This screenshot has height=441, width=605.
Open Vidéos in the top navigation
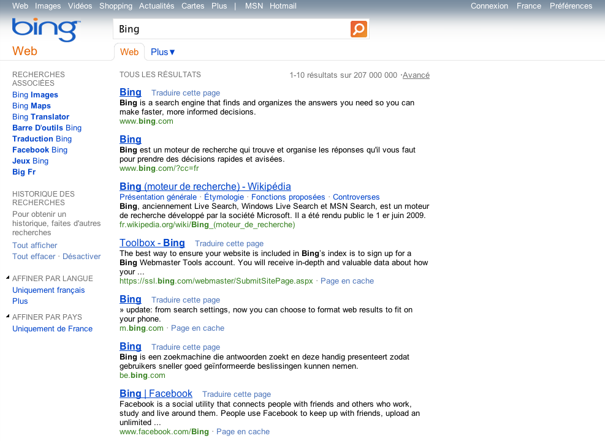(80, 6)
